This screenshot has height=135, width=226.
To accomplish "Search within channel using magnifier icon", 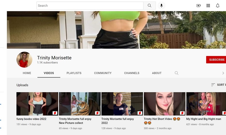I will [177, 73].
